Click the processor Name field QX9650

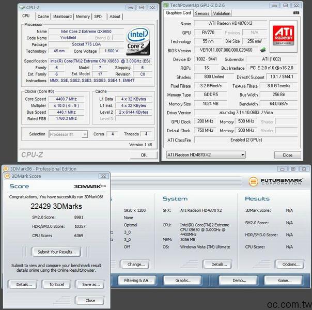point(86,32)
